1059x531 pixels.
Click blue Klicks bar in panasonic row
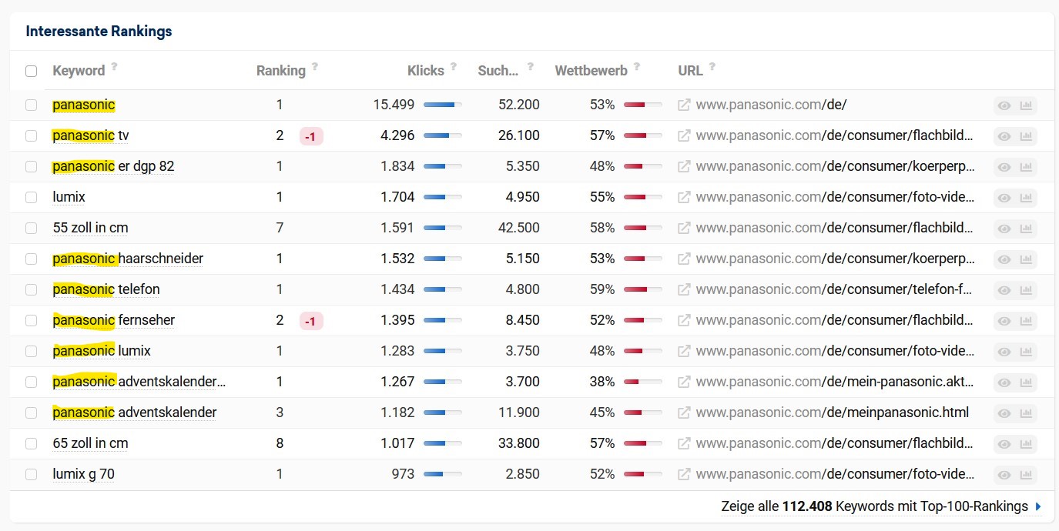[443, 105]
